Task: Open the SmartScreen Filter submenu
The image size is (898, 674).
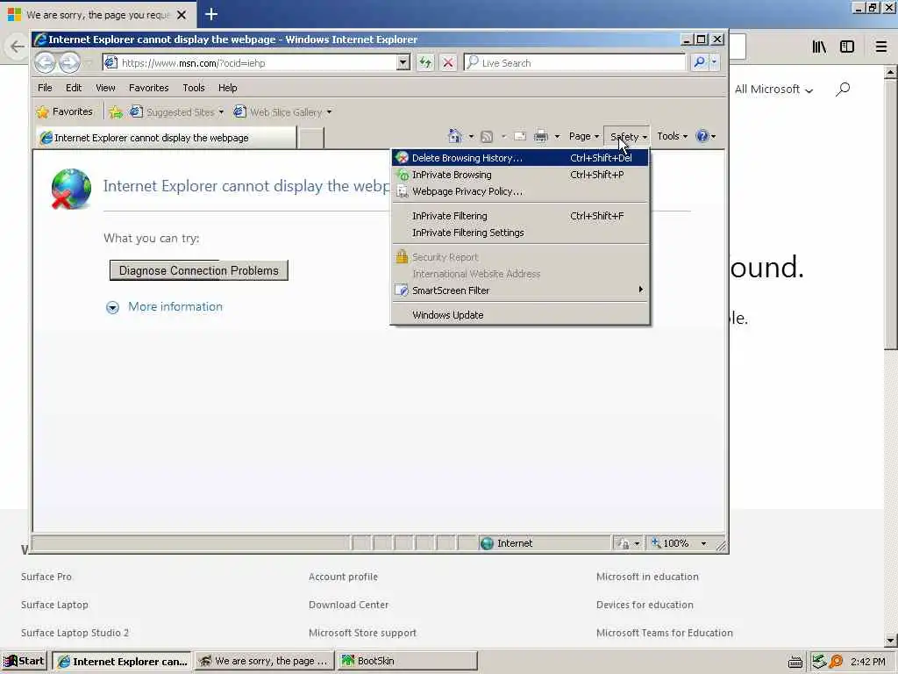Action: coord(520,290)
